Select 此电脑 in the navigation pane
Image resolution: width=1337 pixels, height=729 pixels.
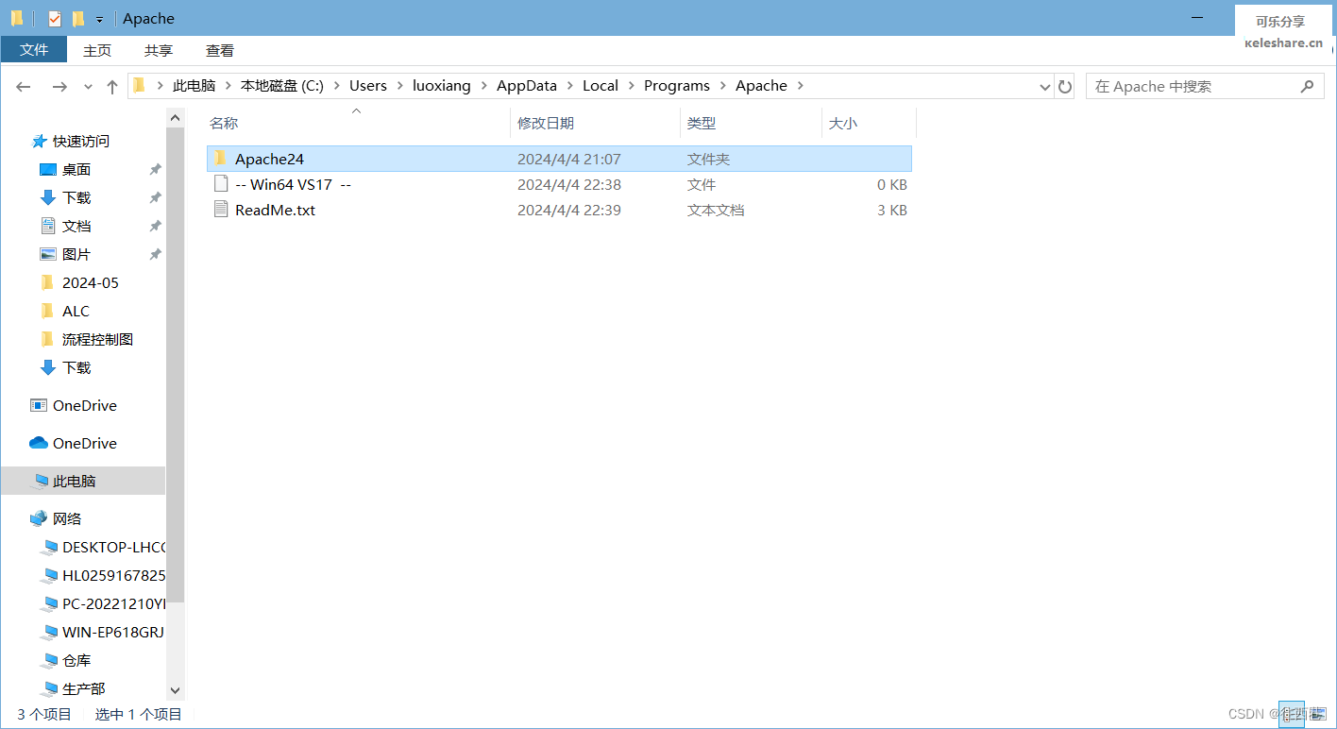pos(83,481)
